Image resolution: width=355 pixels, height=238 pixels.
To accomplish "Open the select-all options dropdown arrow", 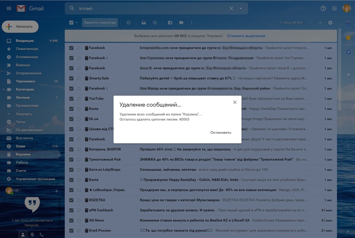I will [x=76, y=23].
